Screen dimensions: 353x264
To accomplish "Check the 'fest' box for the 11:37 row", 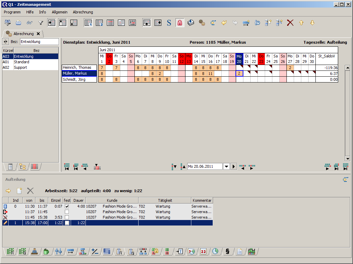I will 67,212.
